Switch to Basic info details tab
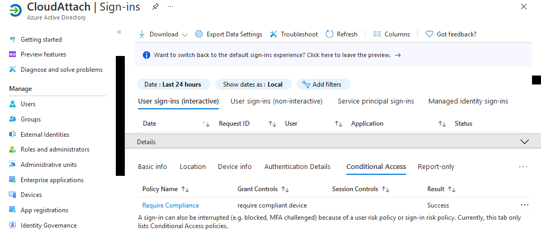 pyautogui.click(x=152, y=167)
